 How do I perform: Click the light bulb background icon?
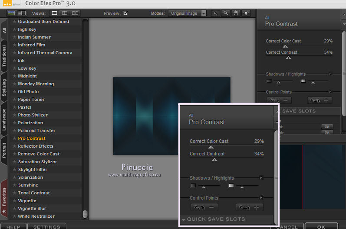[246, 13]
